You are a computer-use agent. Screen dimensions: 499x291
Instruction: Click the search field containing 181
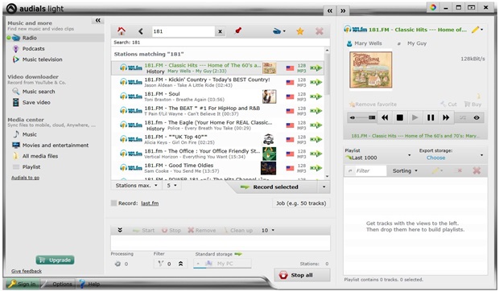(184, 31)
